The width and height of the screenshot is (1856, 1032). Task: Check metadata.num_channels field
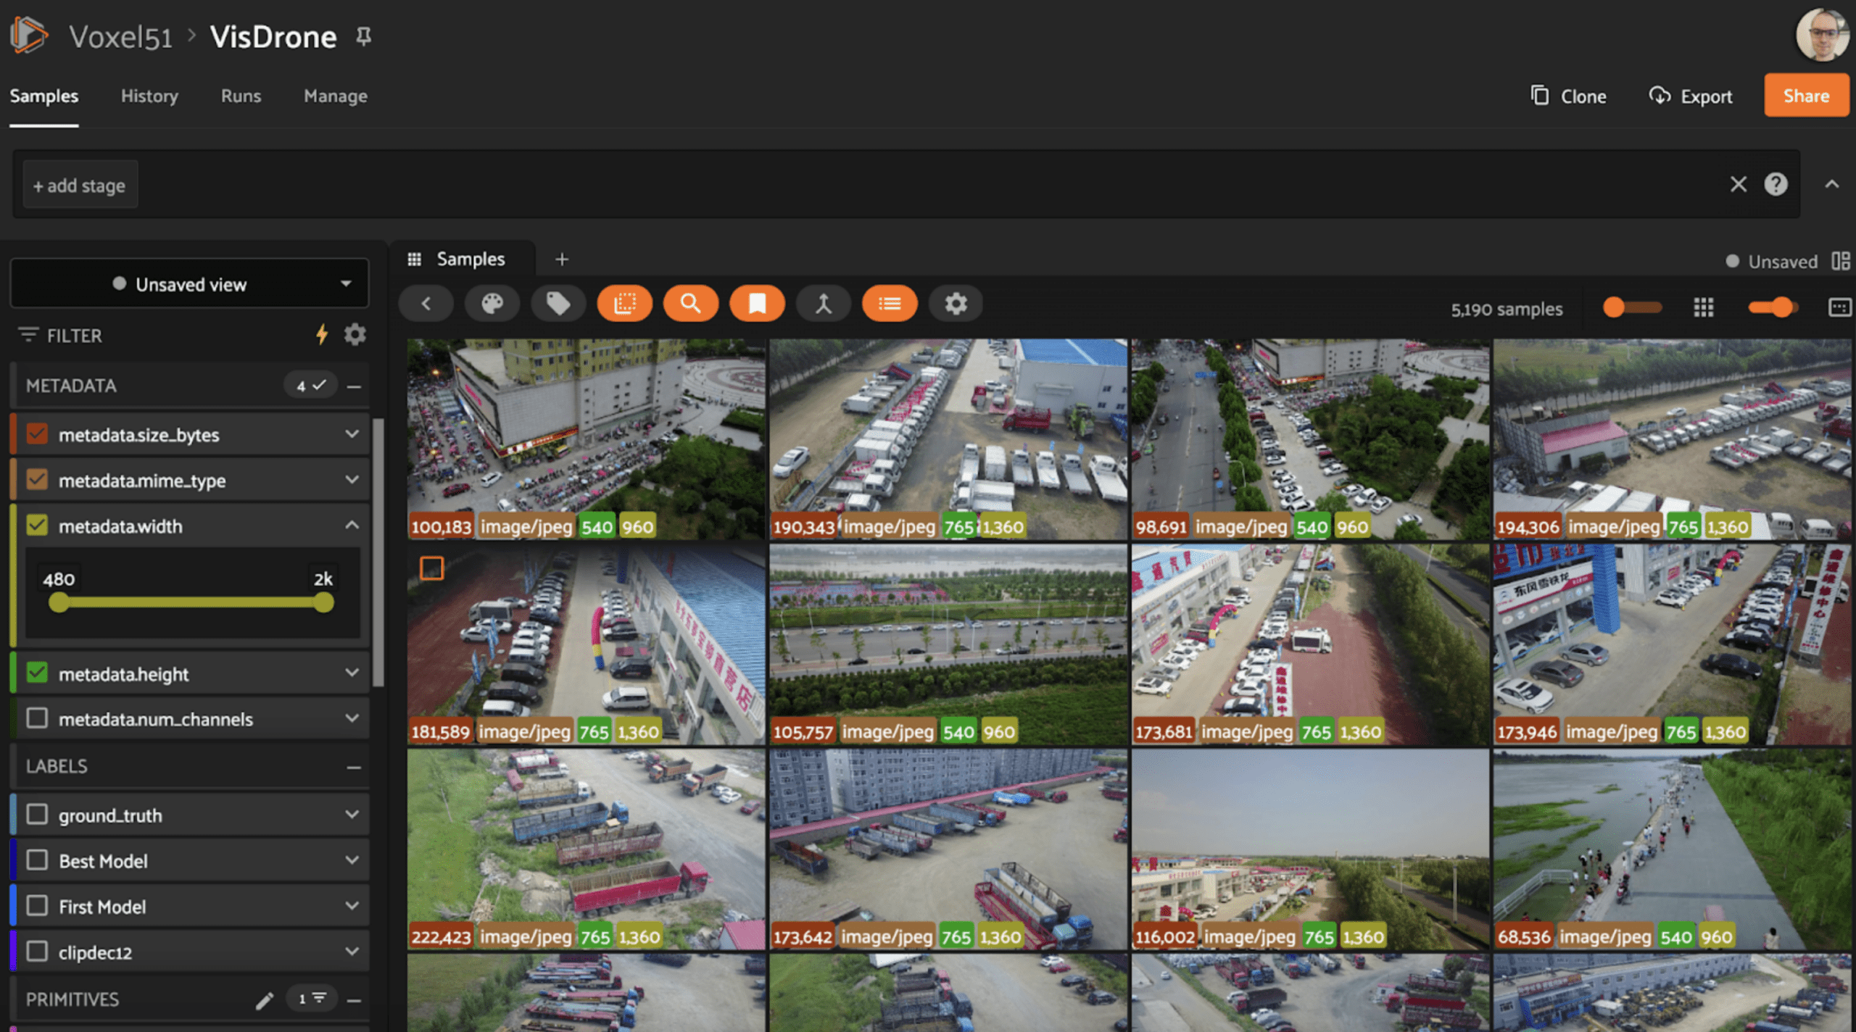[x=36, y=718]
